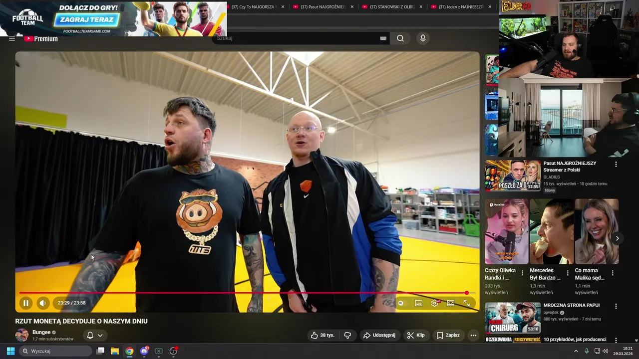Screen dimensions: 639x359
Task: Open more actions three-dot menu under video
Action: point(473,335)
